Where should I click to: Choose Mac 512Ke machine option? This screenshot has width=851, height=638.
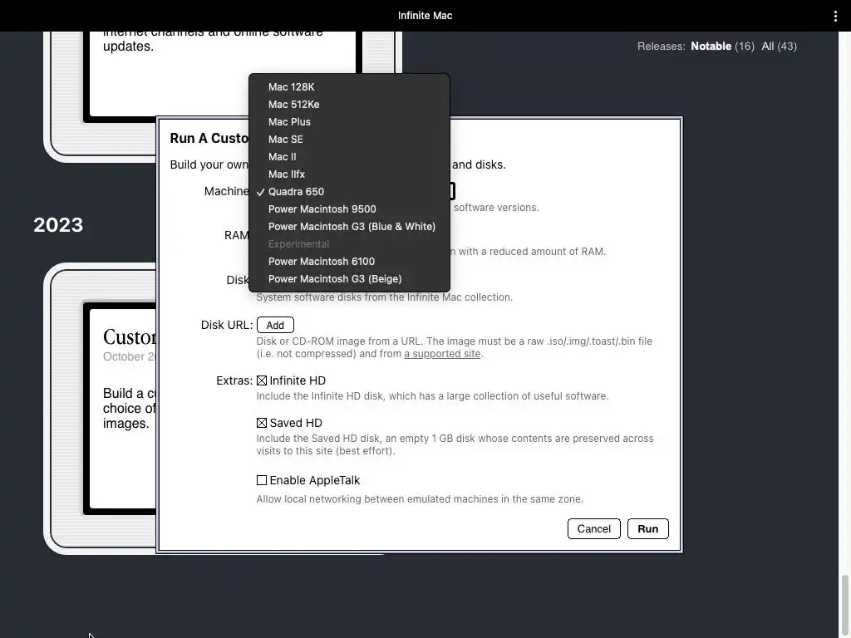pyautogui.click(x=349, y=104)
